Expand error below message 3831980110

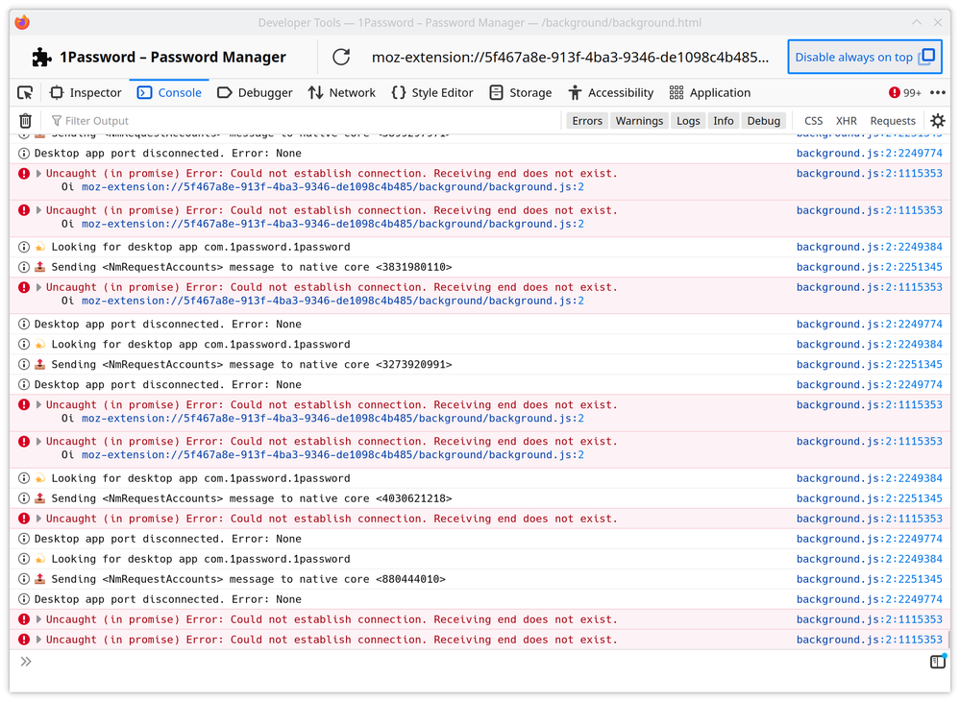39,287
